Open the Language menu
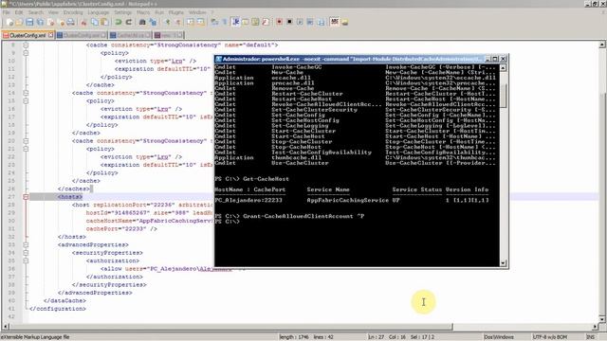Viewport: 607px width, 341px height. point(99,12)
